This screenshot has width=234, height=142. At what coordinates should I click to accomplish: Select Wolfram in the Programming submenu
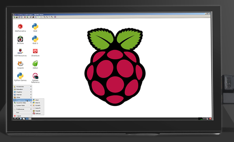[38, 113]
